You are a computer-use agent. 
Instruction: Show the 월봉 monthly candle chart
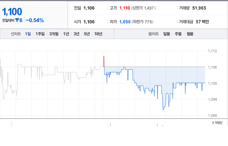pyautogui.click(x=190, y=34)
